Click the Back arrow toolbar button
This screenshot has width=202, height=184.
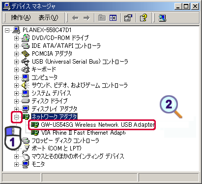(75, 18)
